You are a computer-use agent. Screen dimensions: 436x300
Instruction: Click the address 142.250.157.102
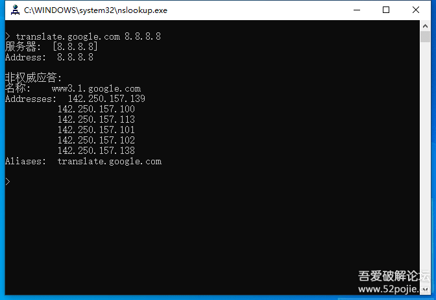click(x=96, y=140)
